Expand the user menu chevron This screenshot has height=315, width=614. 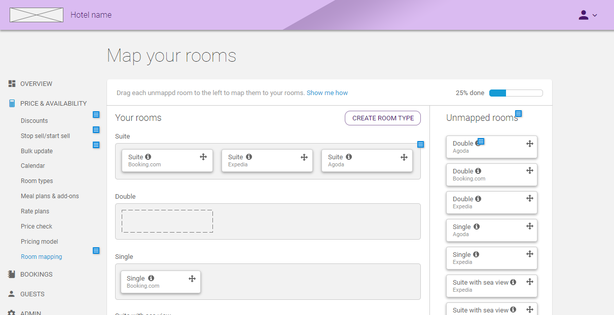coord(595,15)
